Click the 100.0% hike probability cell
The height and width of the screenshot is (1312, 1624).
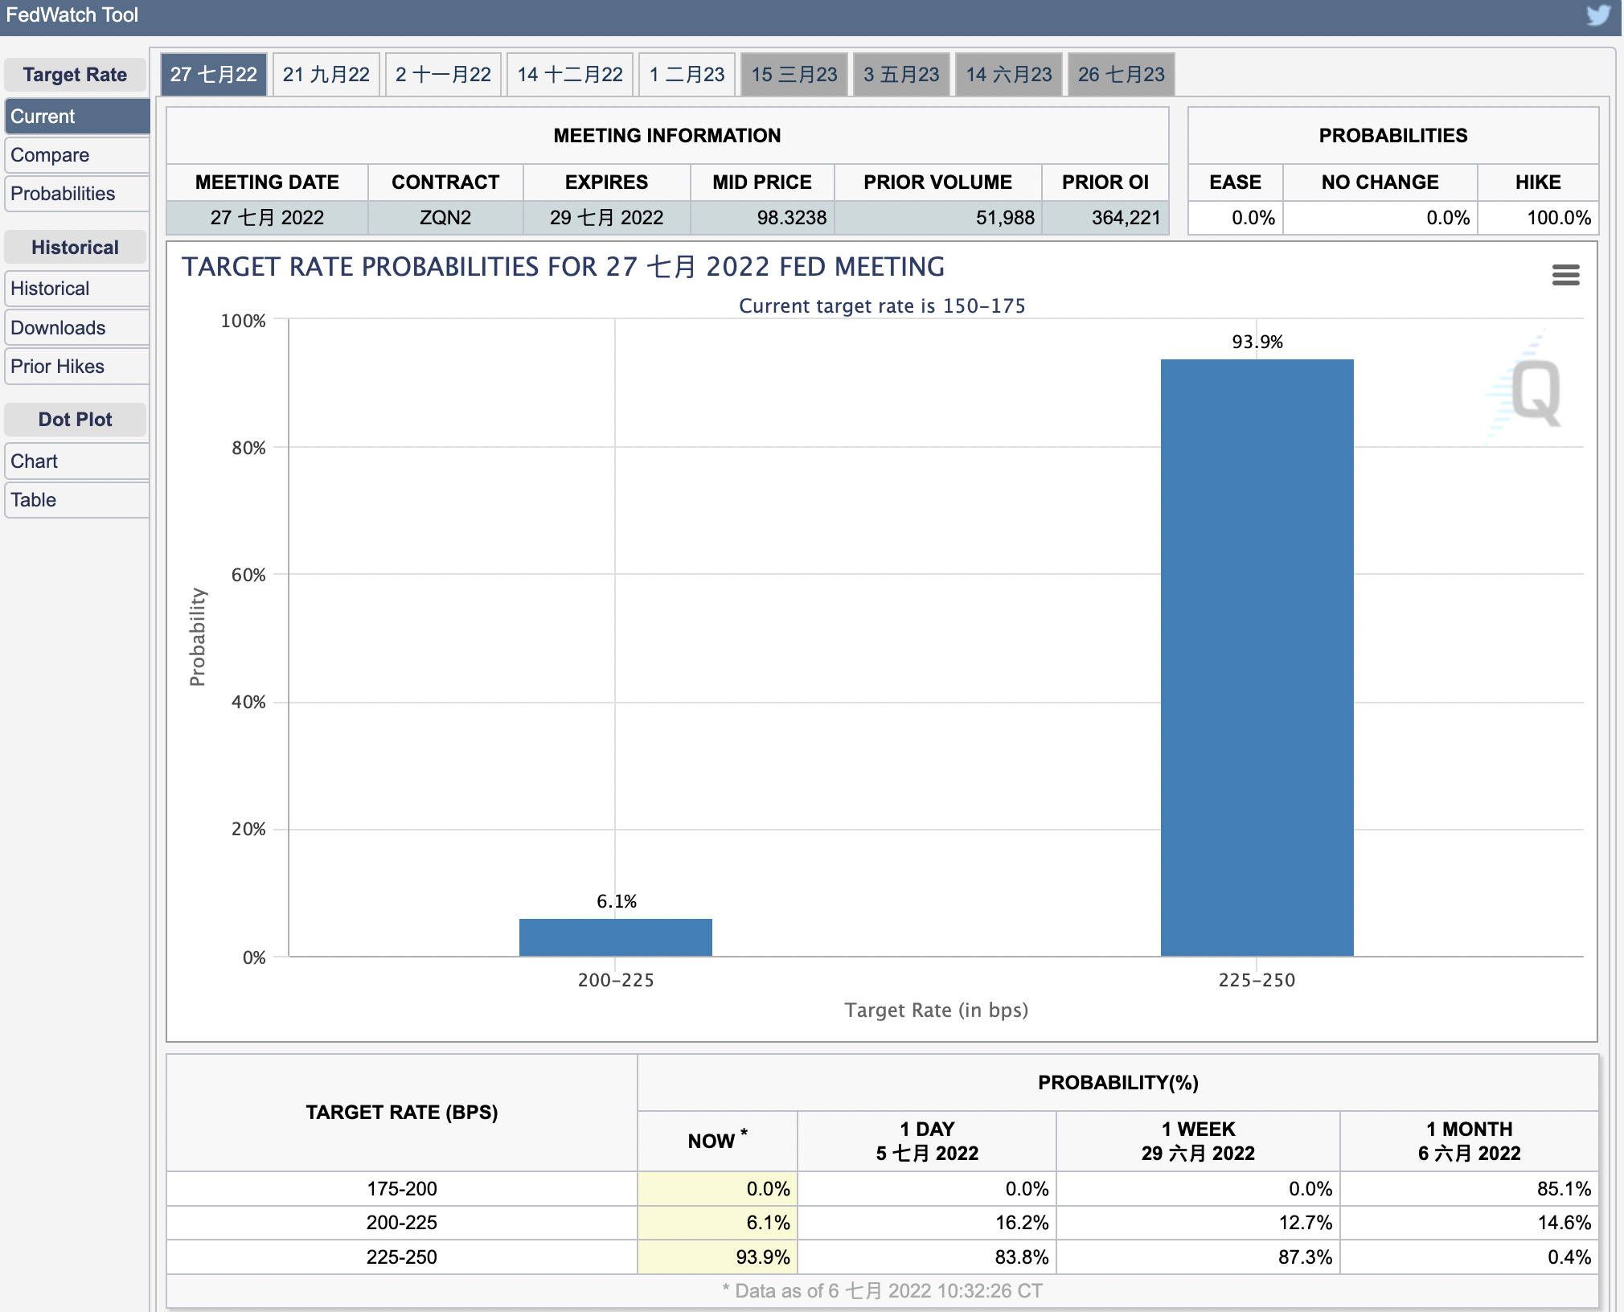pyautogui.click(x=1538, y=218)
